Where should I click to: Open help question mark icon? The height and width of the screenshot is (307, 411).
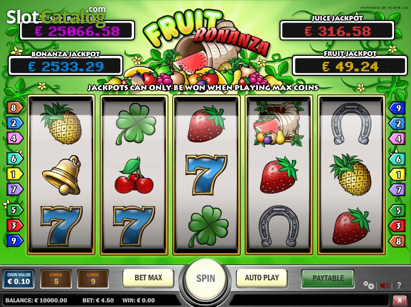tap(399, 285)
